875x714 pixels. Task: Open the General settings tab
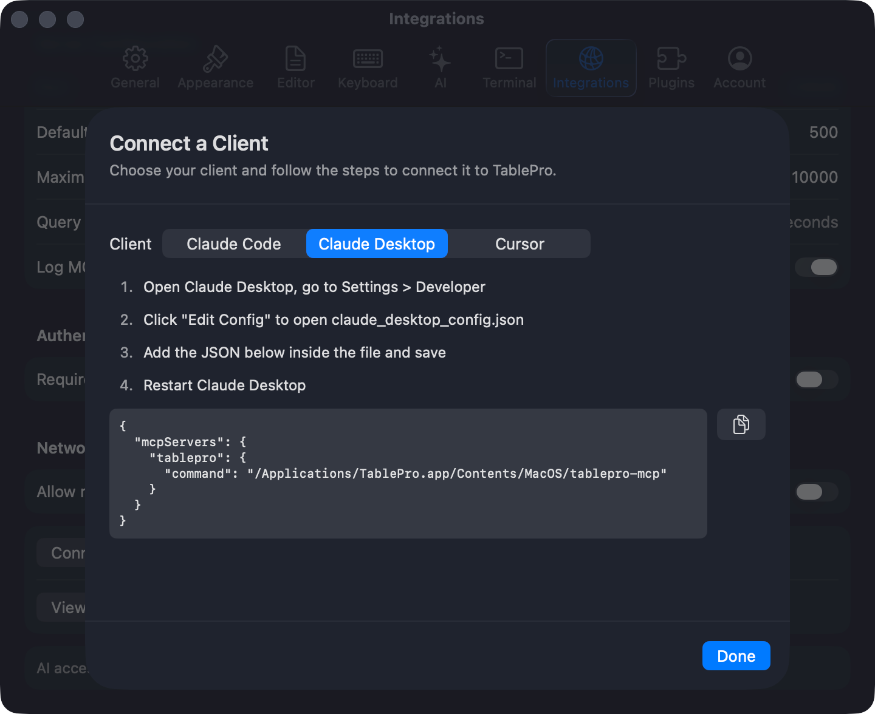pyautogui.click(x=135, y=68)
